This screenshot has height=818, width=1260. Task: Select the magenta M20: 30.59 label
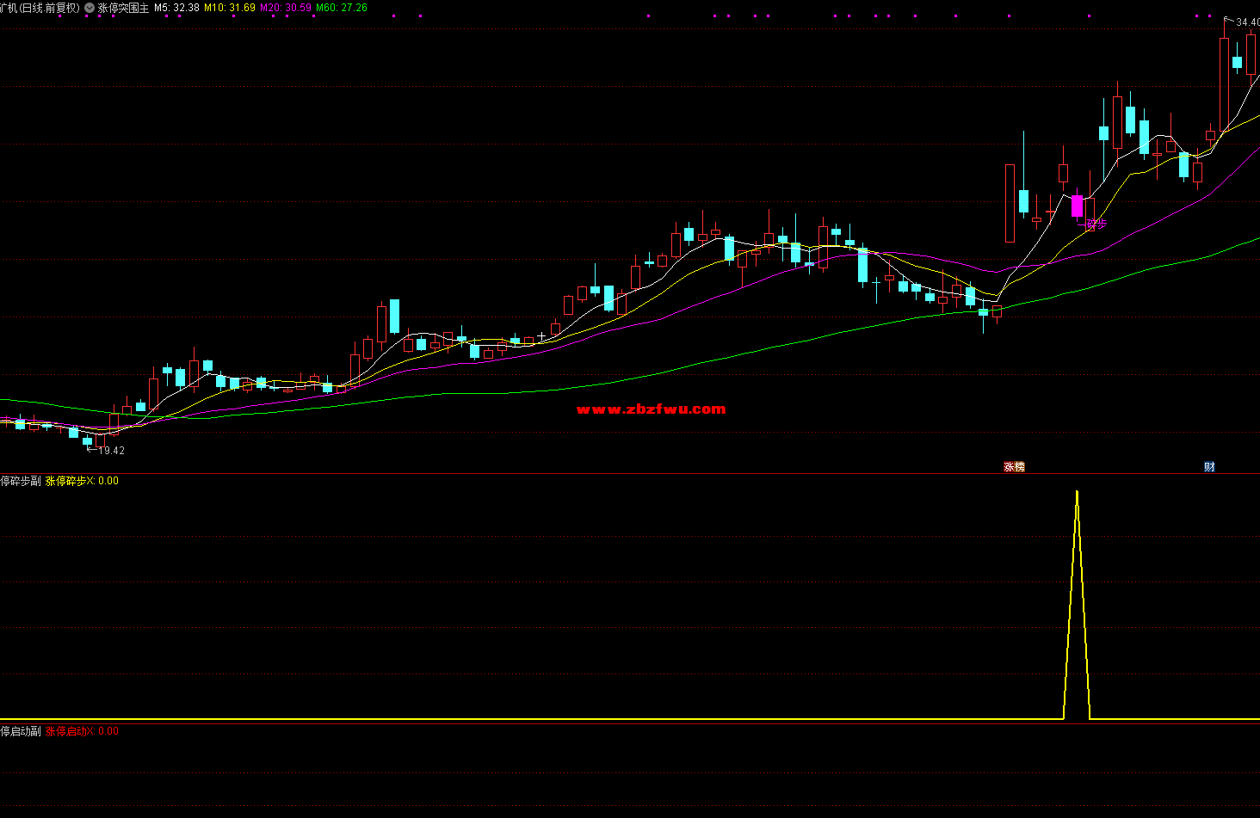coord(286,8)
